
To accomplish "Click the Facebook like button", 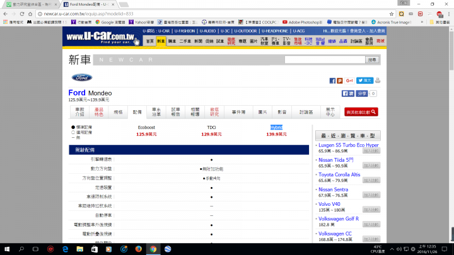I will coord(347,93).
